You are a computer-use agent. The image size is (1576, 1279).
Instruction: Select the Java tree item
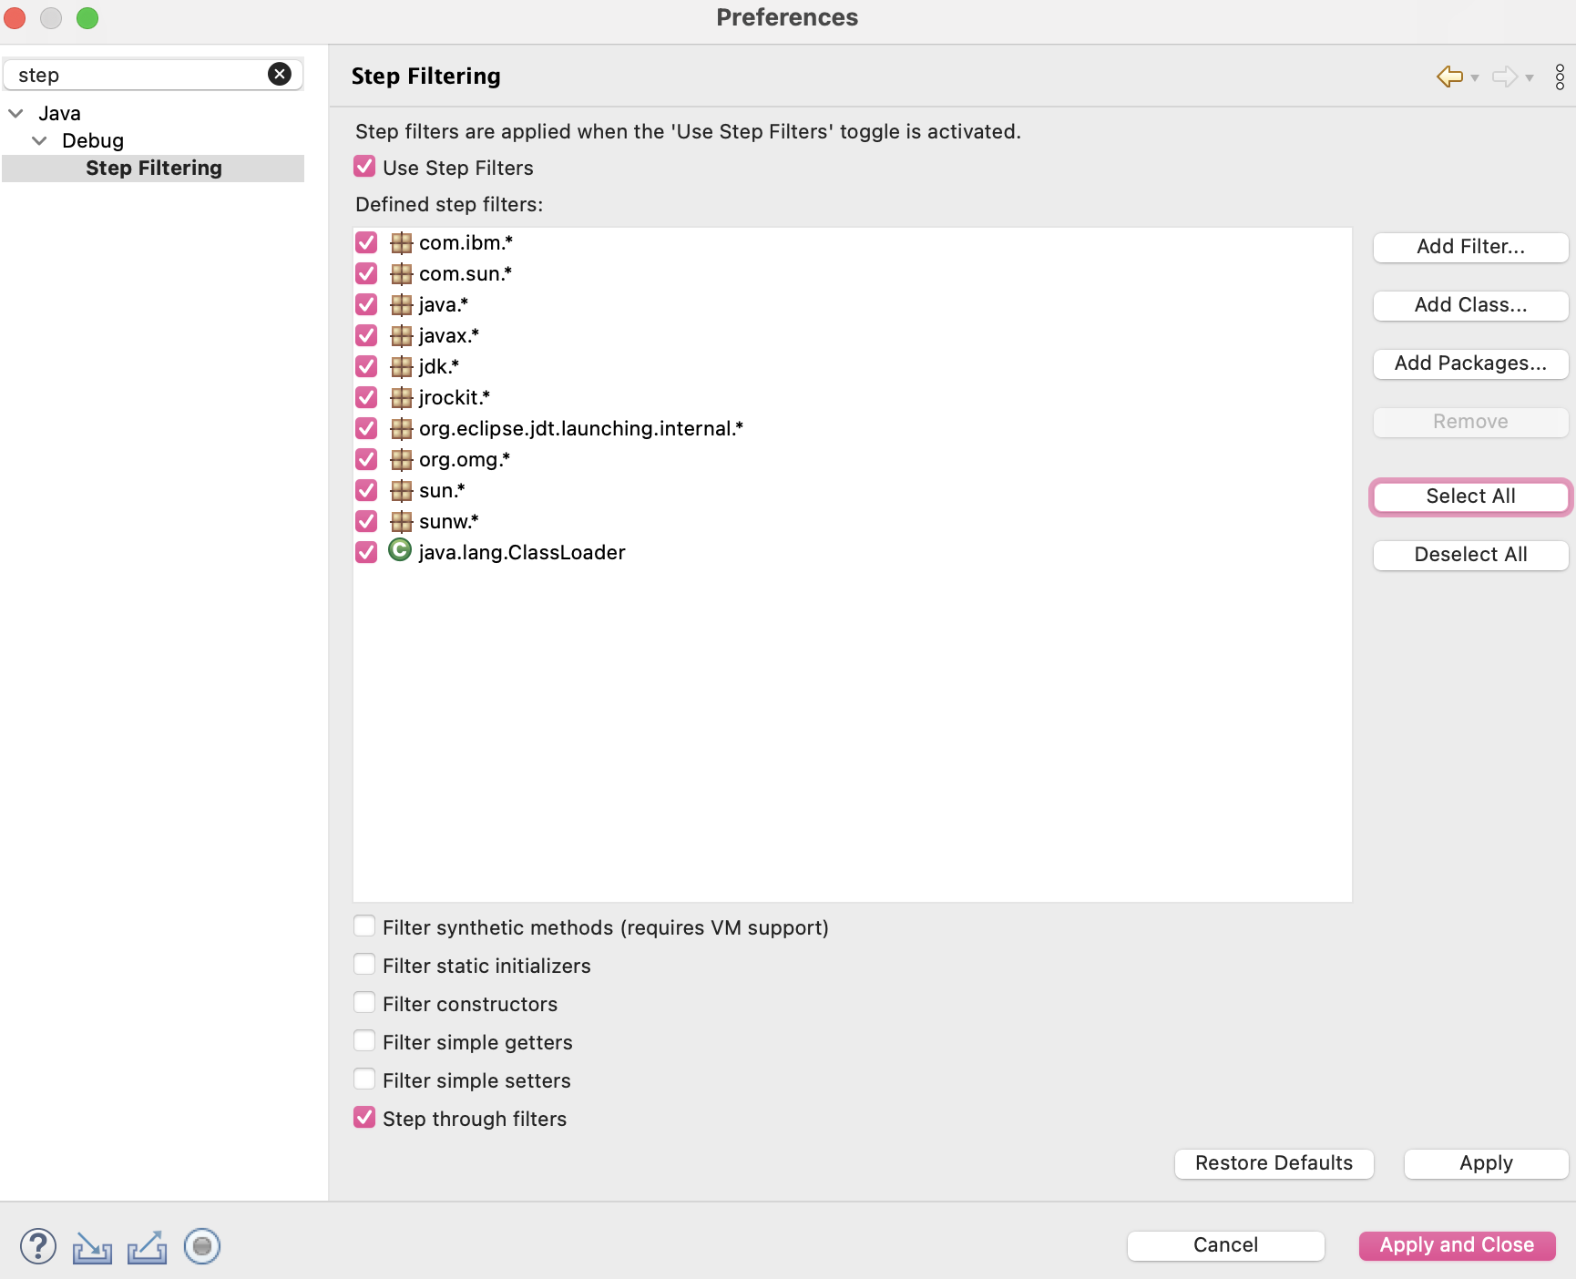click(59, 113)
